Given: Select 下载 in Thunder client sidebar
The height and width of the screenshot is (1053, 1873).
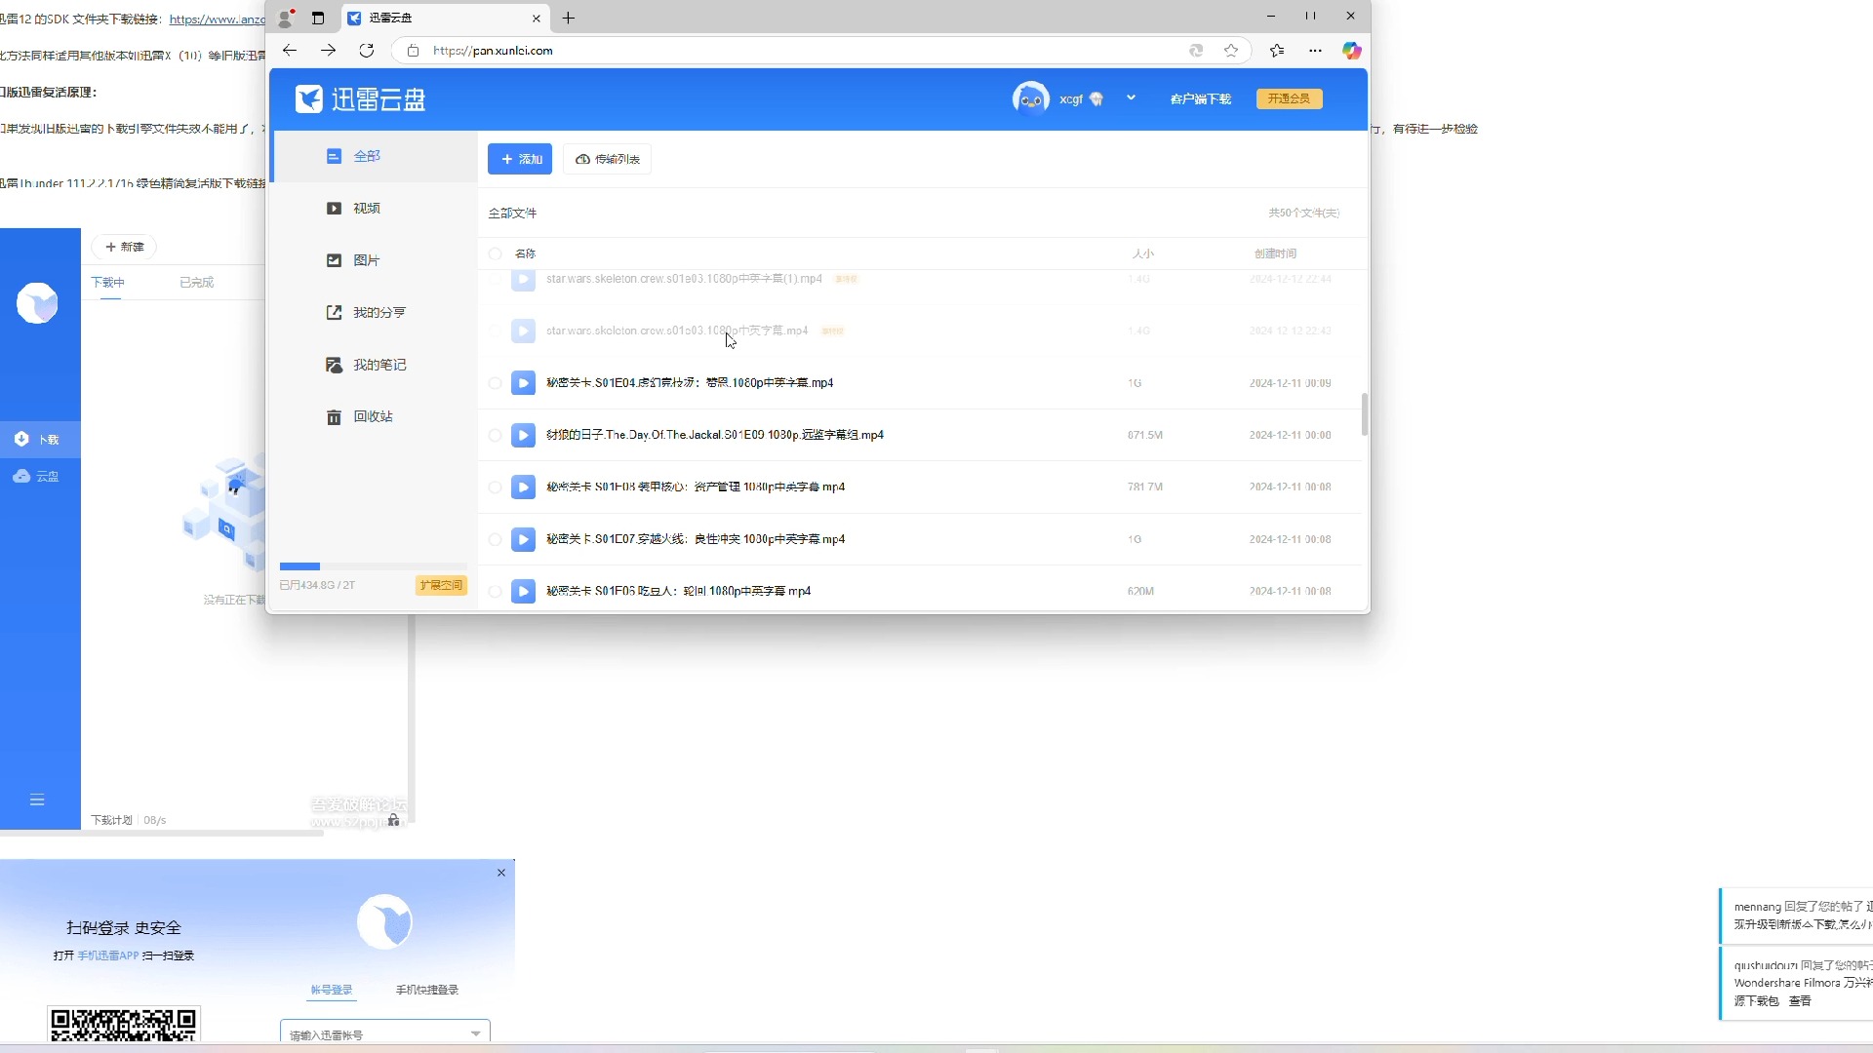Looking at the screenshot, I should point(40,440).
